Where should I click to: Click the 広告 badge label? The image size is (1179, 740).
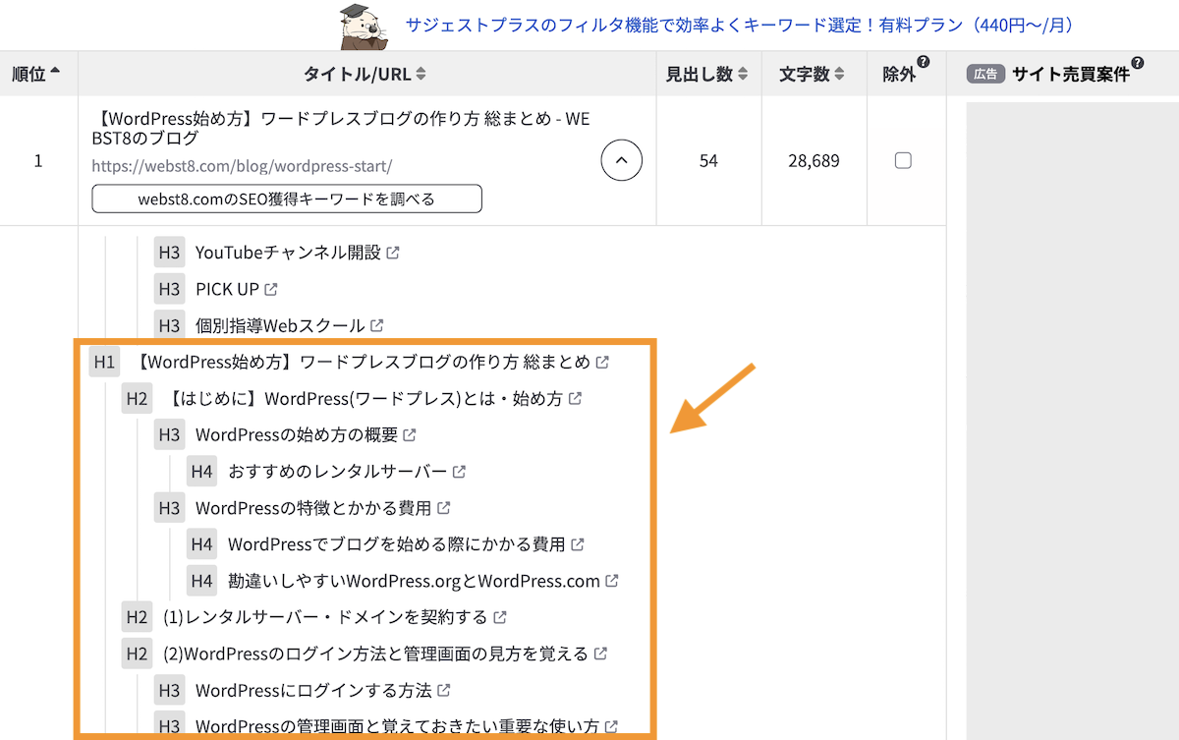point(985,74)
